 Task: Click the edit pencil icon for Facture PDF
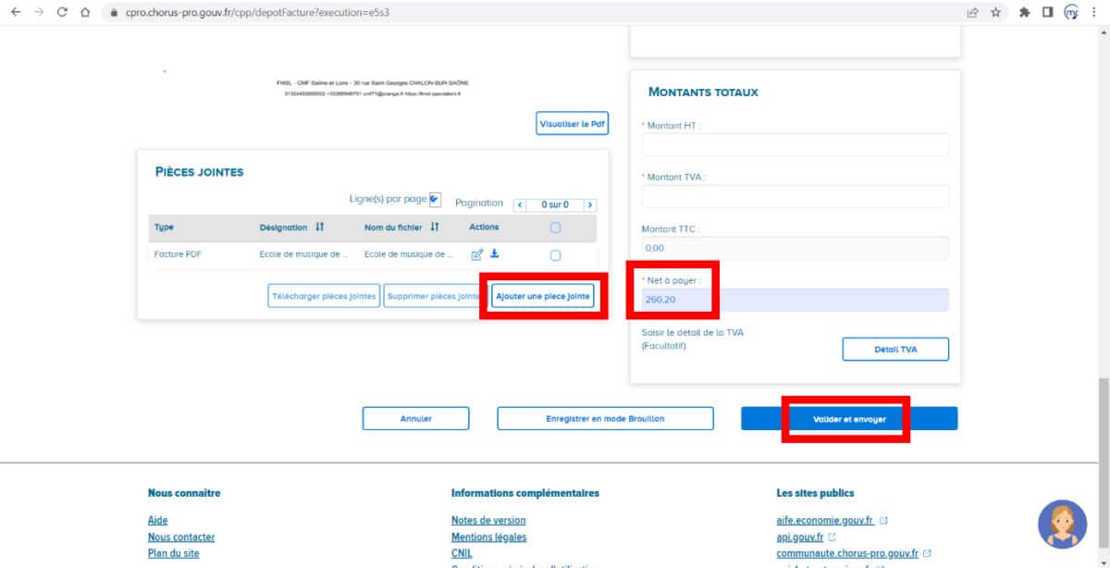pos(478,253)
